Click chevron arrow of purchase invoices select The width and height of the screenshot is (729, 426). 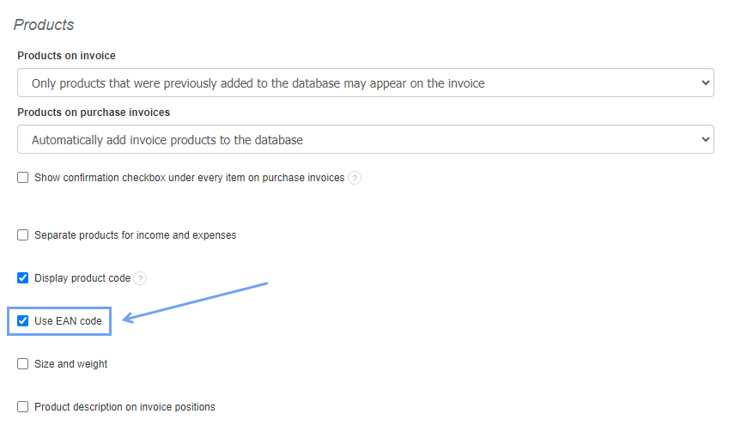(705, 139)
